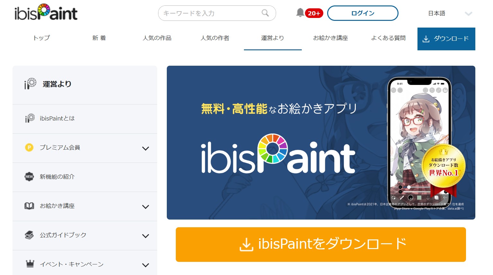The width and height of the screenshot is (493, 275).
Task: Click the search magnifier icon
Action: (x=265, y=13)
